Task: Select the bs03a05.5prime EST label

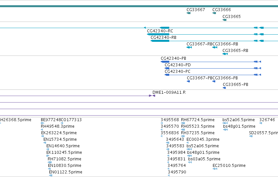Action: pos(204,159)
